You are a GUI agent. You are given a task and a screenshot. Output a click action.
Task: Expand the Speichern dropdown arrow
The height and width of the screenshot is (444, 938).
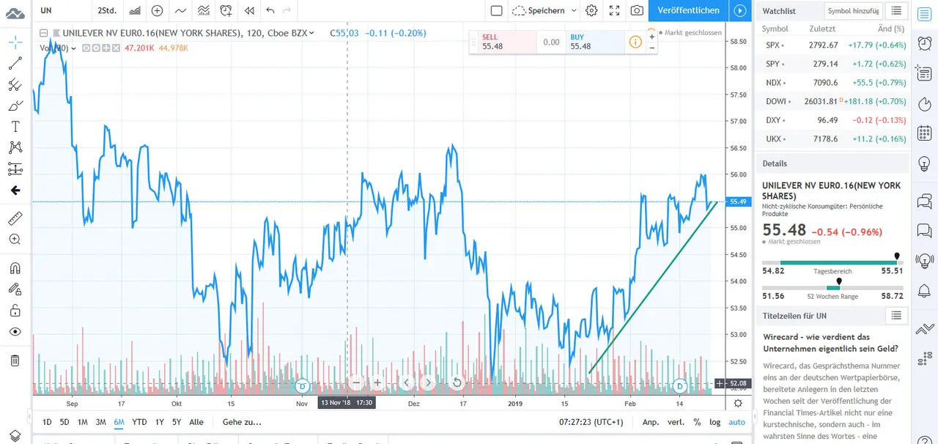tap(574, 10)
